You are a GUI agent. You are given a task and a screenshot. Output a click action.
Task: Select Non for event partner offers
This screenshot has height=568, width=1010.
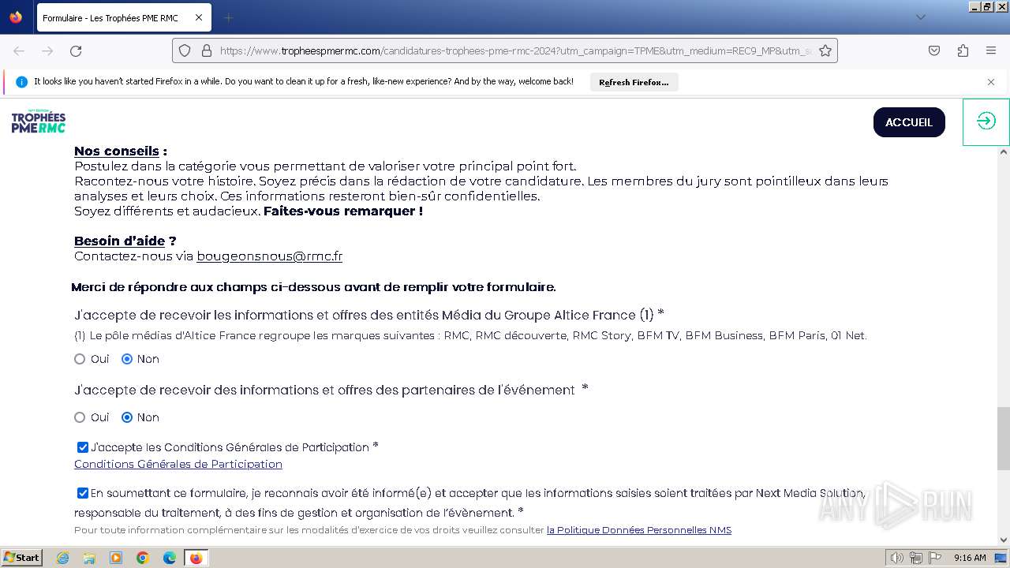point(127,417)
